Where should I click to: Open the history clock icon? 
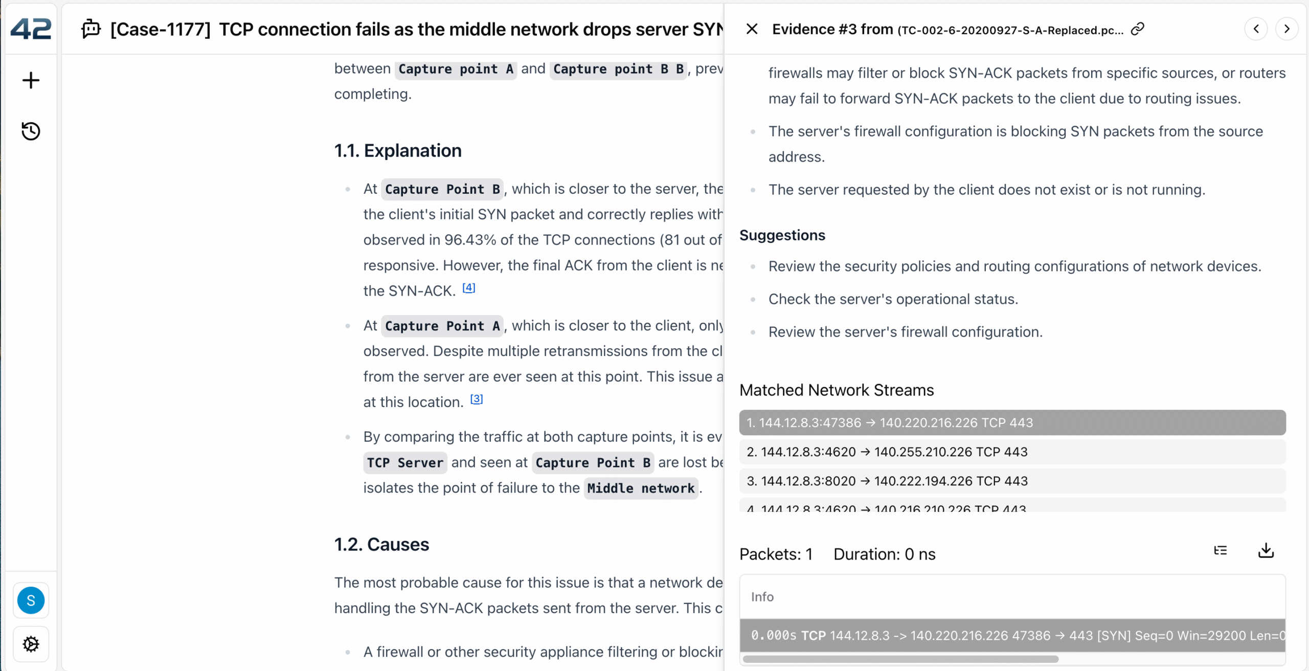tap(31, 131)
